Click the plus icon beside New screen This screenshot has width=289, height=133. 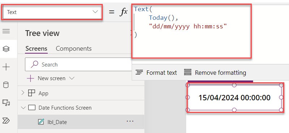[30, 78]
